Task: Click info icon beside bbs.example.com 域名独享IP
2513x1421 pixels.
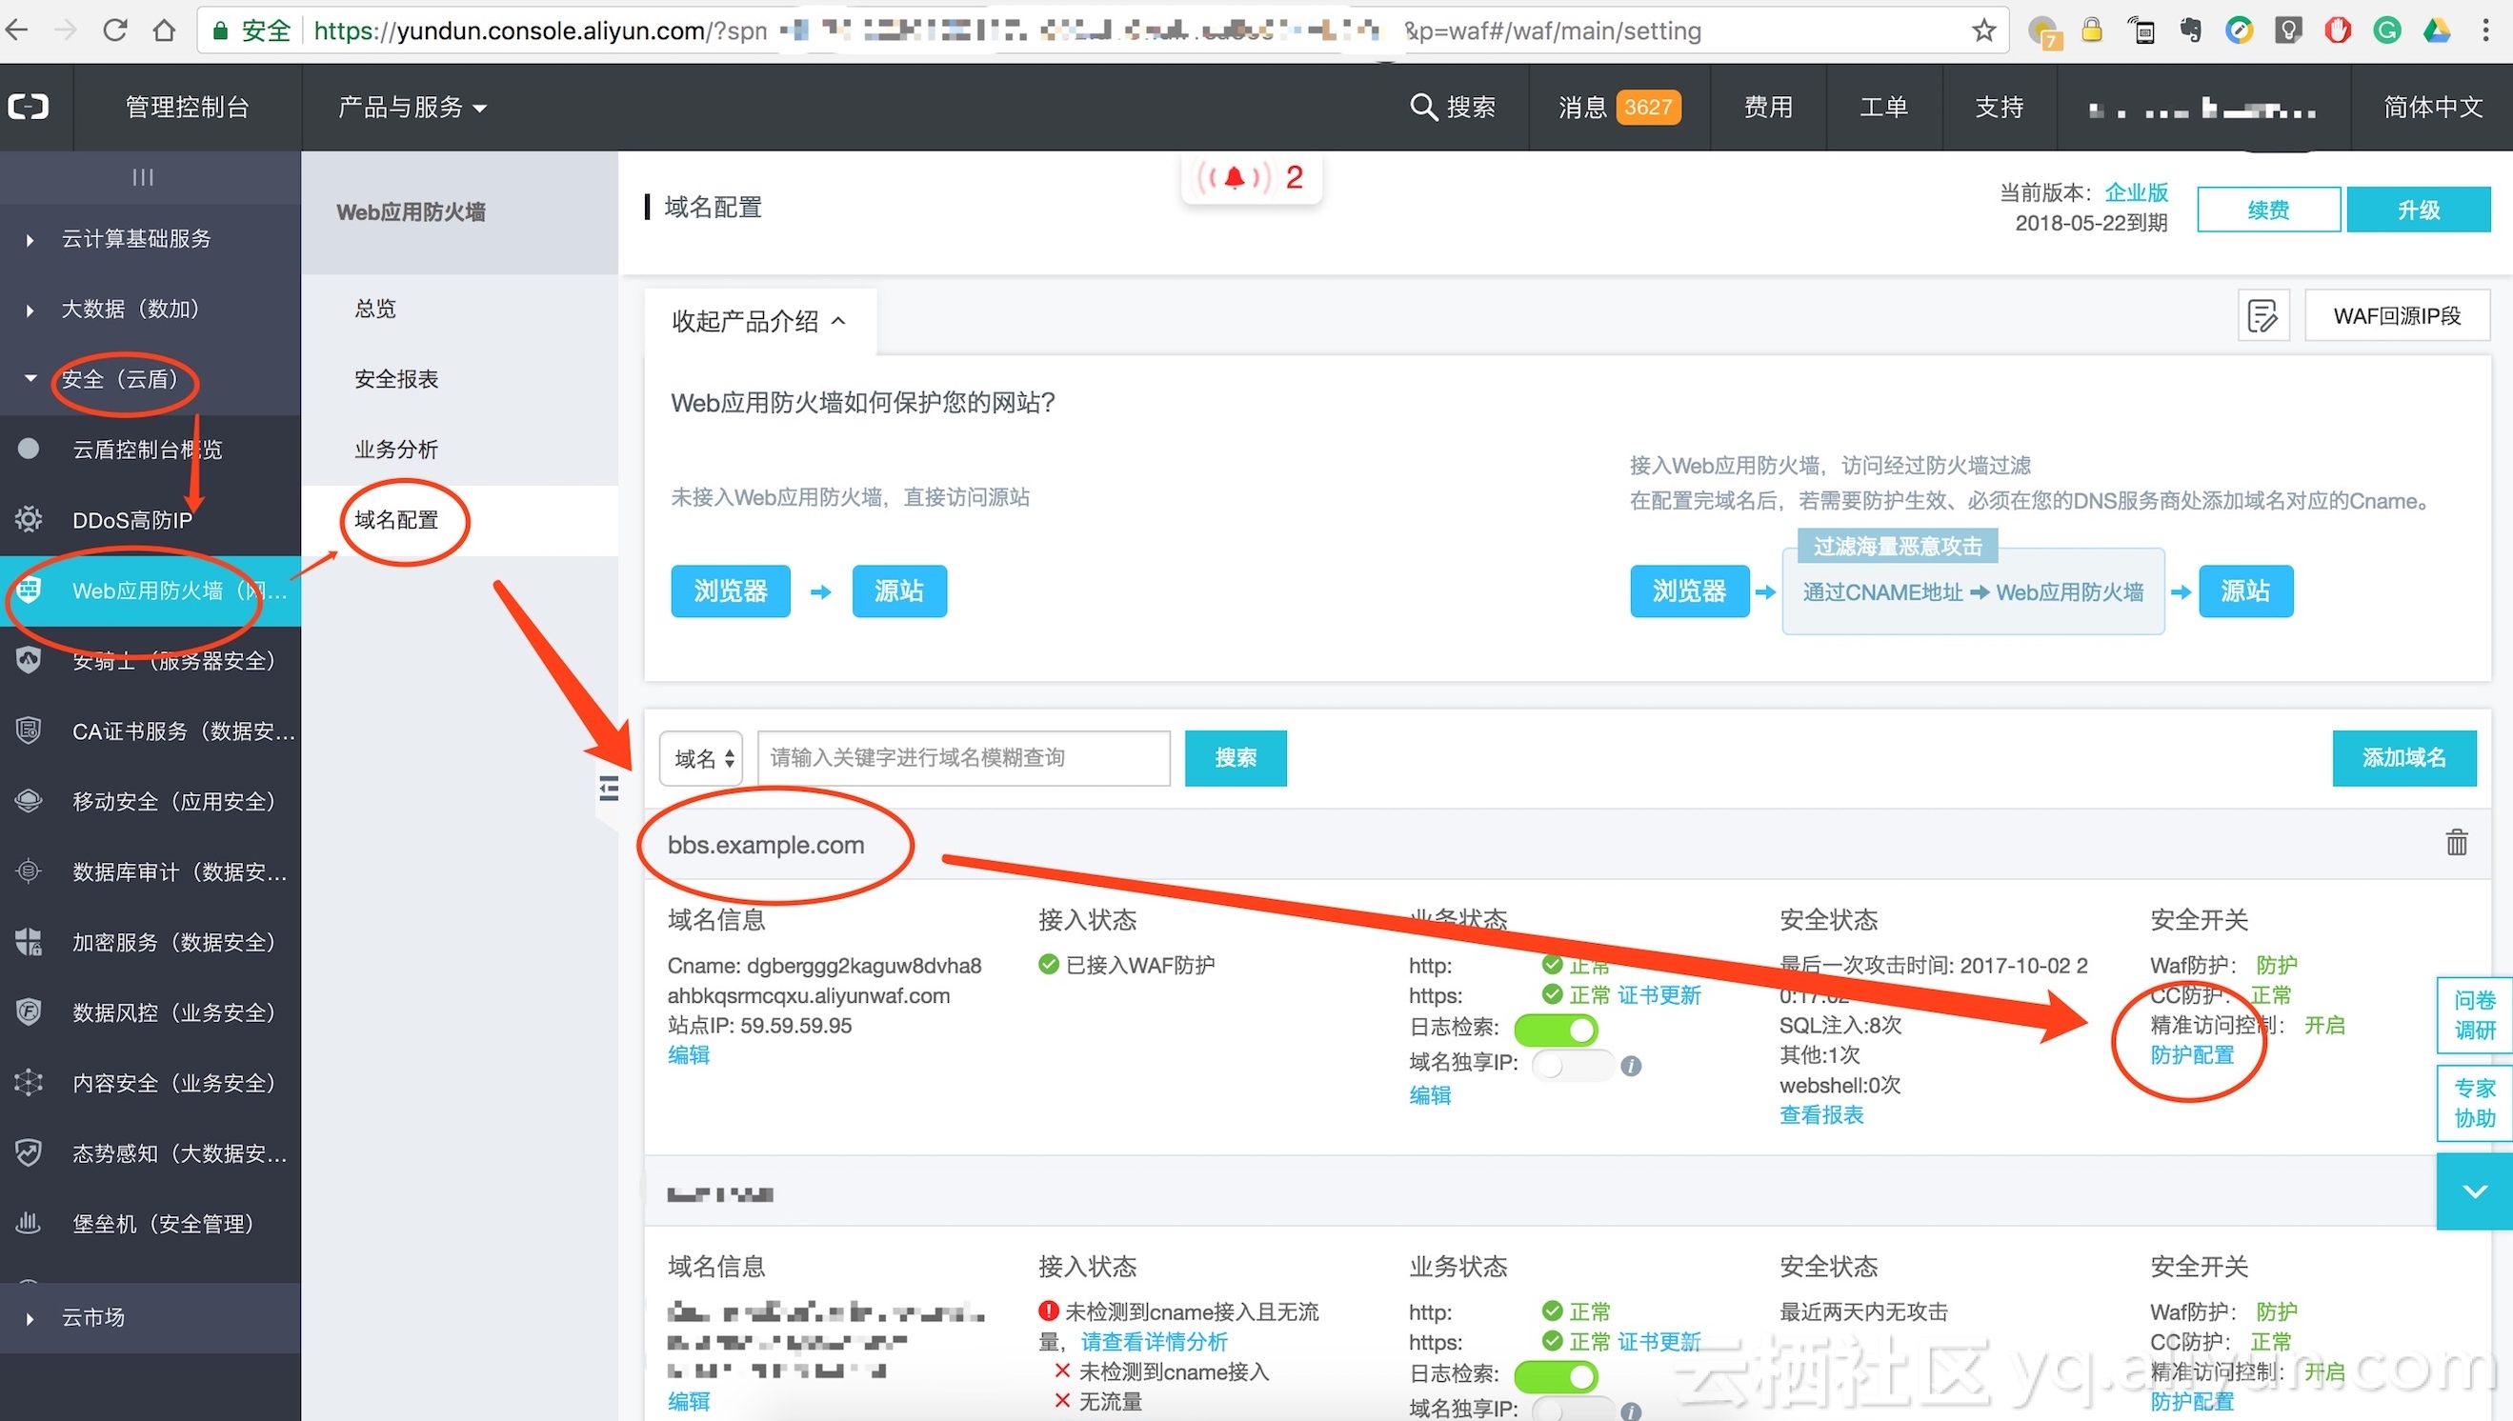Action: click(x=1631, y=1066)
